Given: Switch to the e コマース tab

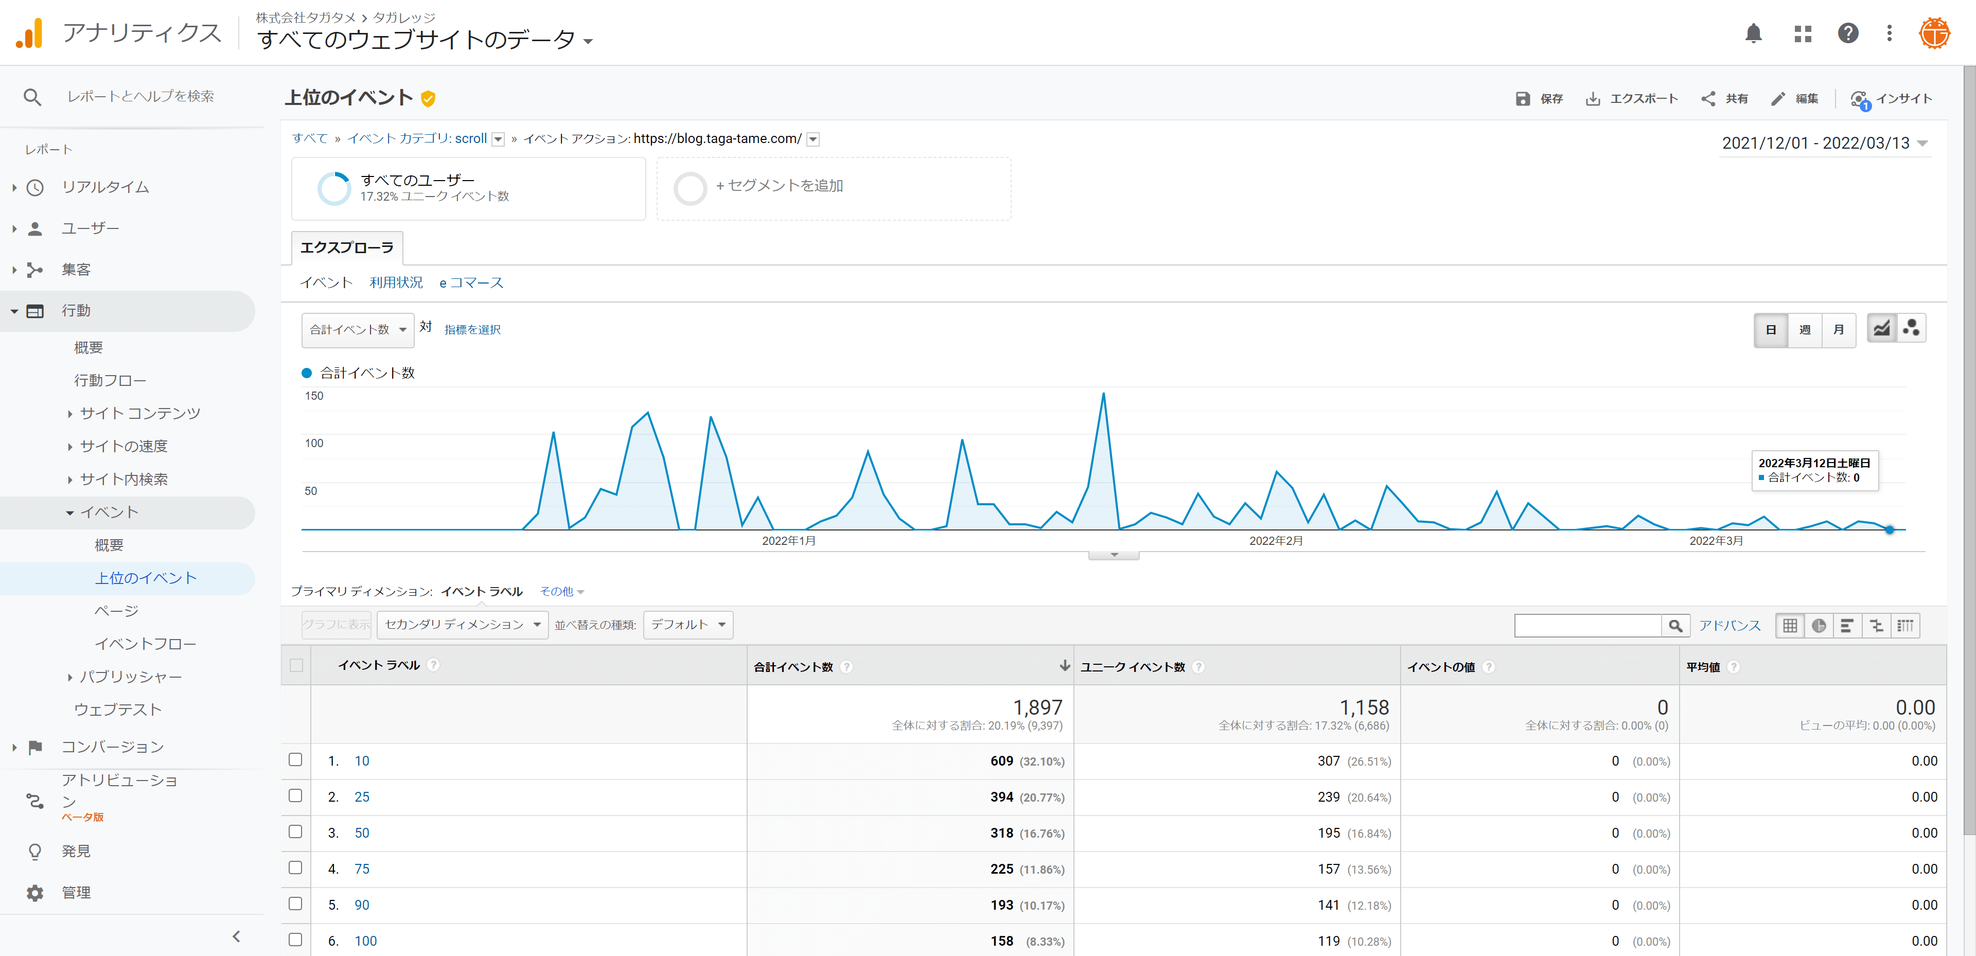Looking at the screenshot, I should click(x=471, y=283).
